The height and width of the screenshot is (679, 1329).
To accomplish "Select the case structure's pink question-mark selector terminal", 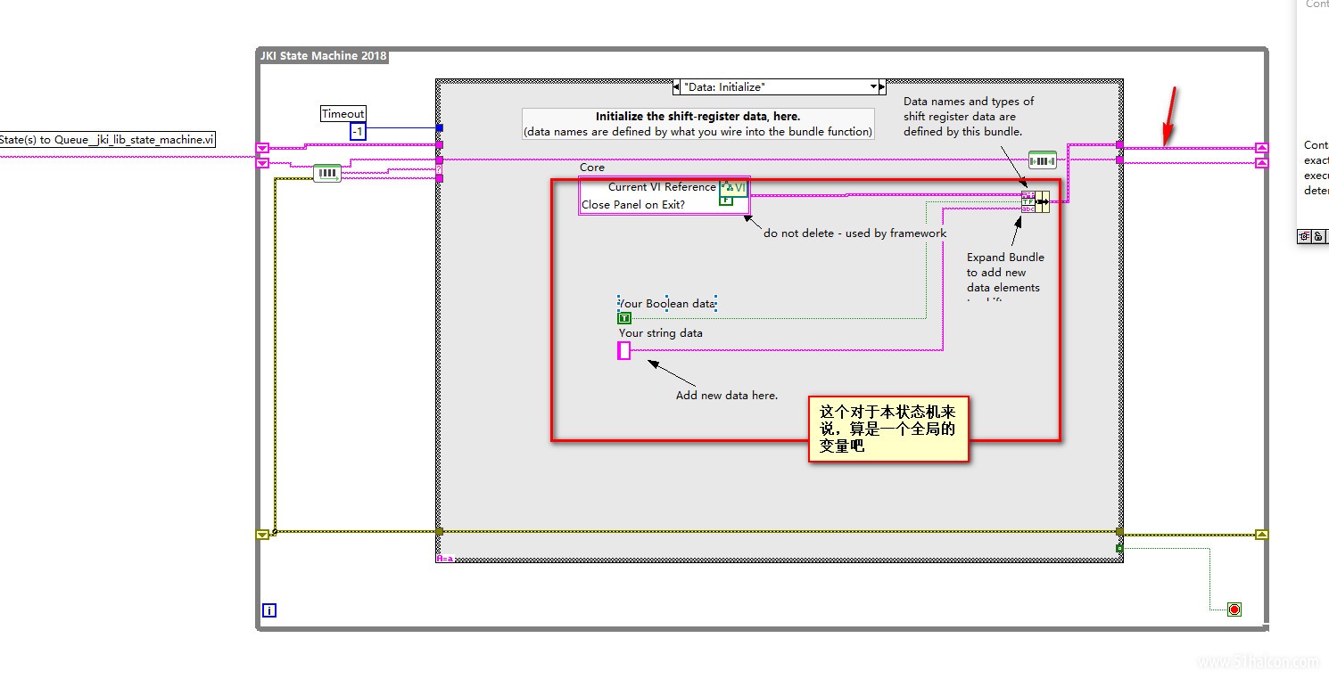I will (x=439, y=168).
